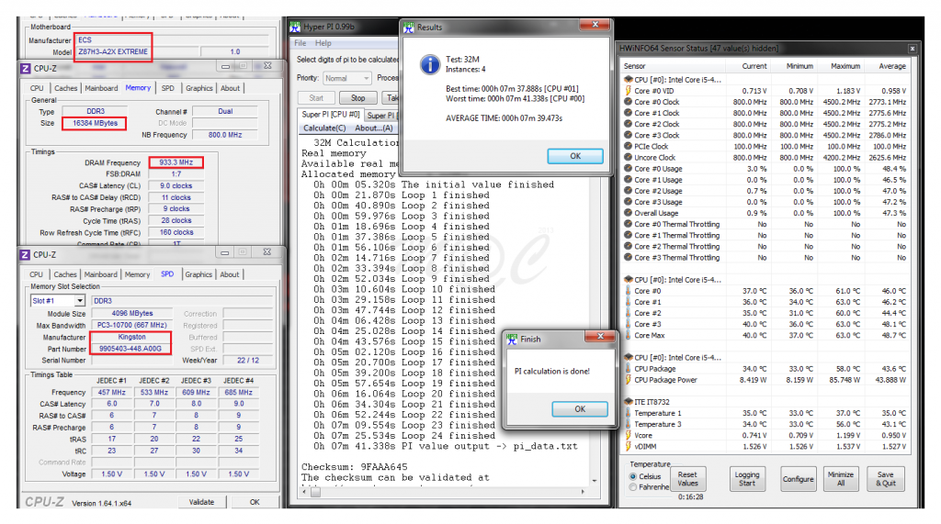The height and width of the screenshot is (524, 941).
Task: Click the Vcore voltage bolt icon
Action: [628, 434]
